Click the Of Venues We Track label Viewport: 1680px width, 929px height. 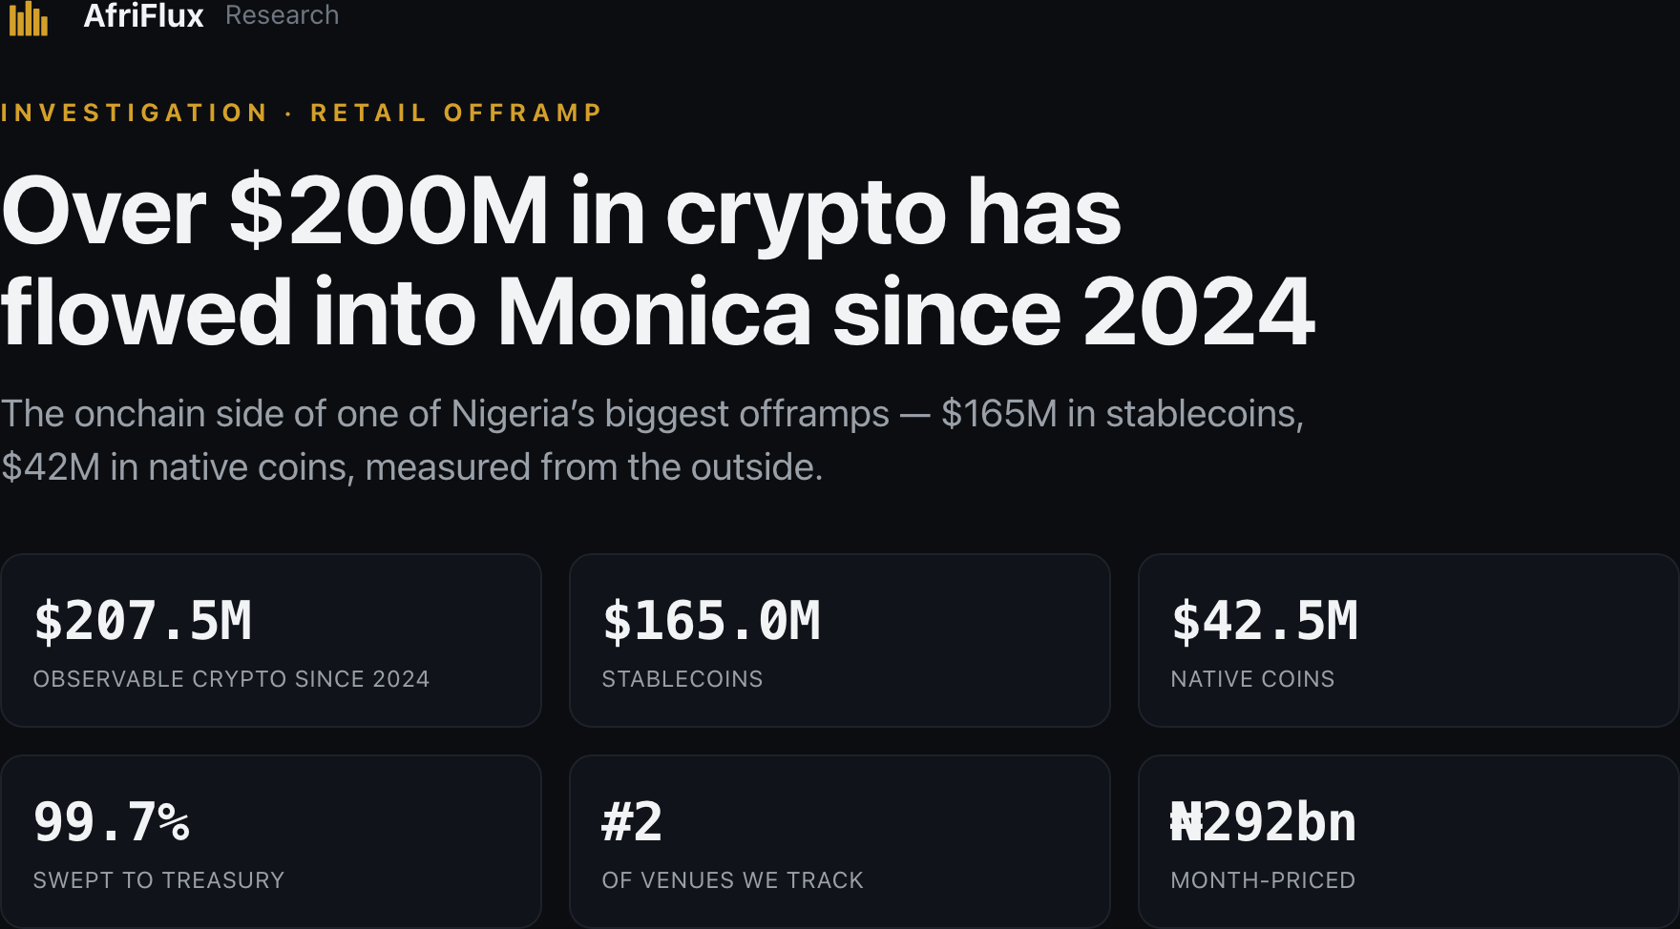pyautogui.click(x=732, y=880)
